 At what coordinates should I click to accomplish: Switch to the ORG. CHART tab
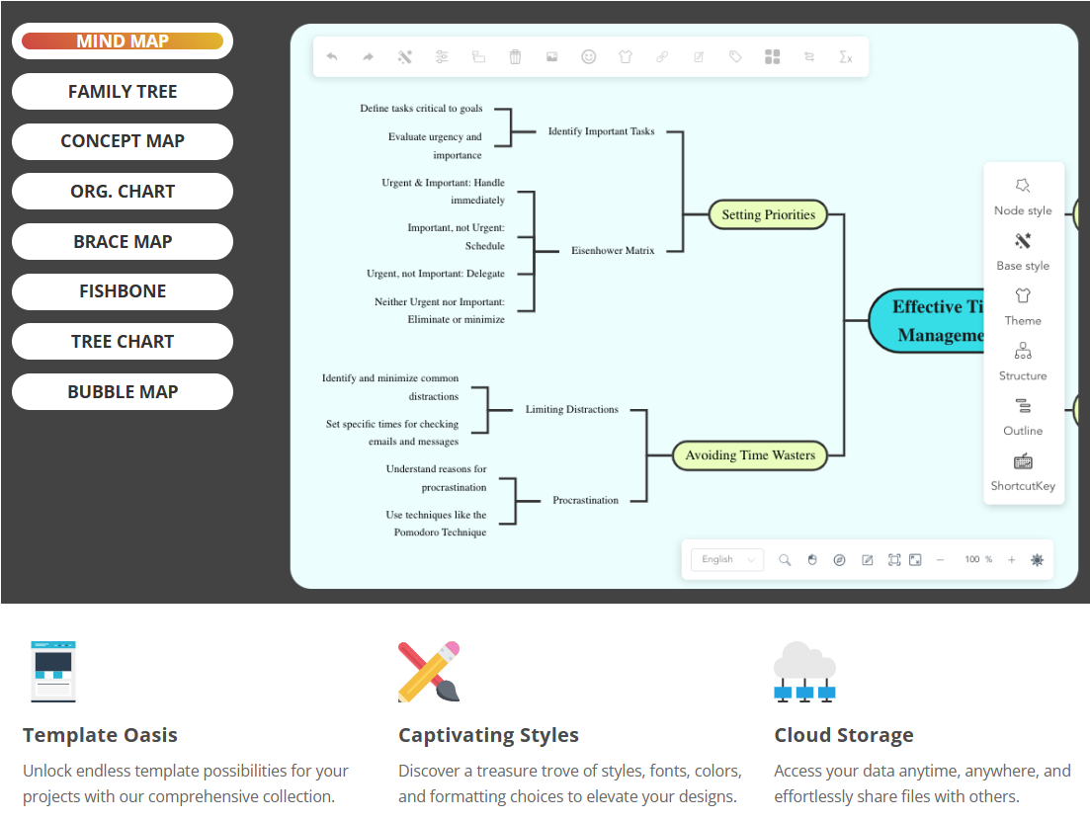pos(122,191)
